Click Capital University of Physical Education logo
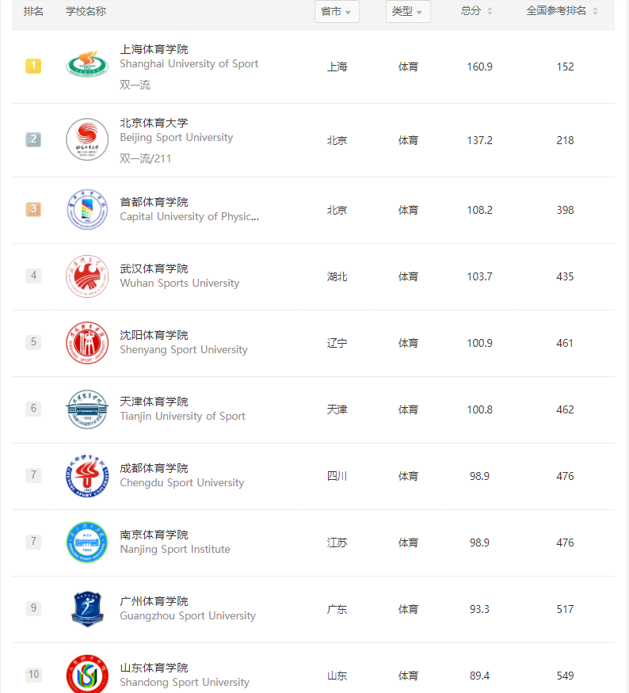 pos(87,210)
